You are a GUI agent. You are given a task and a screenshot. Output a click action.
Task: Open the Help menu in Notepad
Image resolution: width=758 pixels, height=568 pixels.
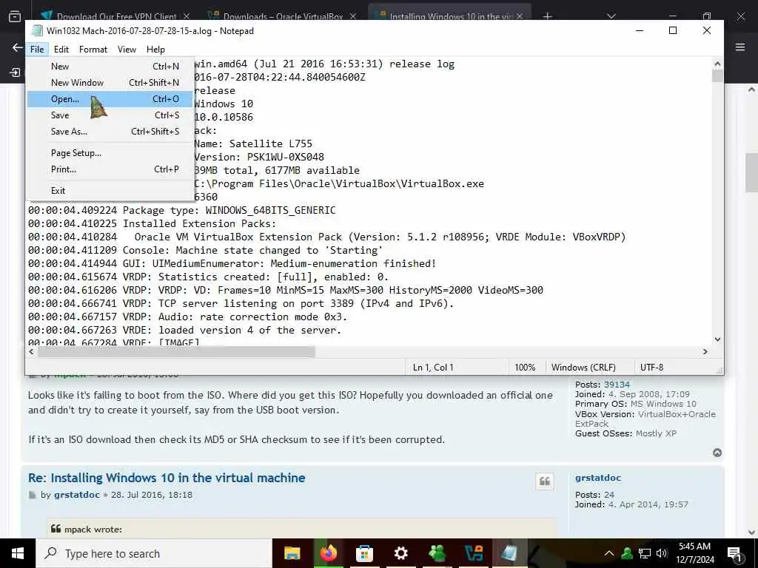(x=155, y=50)
